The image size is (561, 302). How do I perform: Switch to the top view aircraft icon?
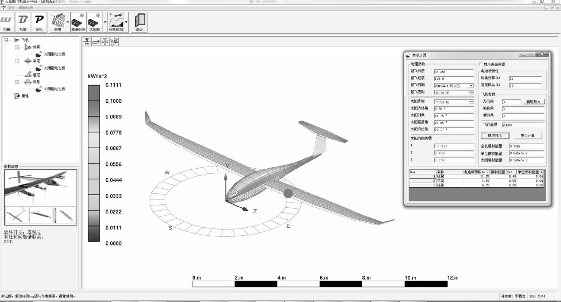point(105,42)
